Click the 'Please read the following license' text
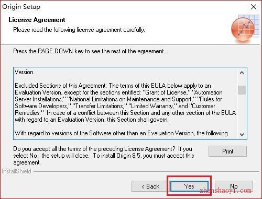The image size is (262, 199). pos(79,30)
